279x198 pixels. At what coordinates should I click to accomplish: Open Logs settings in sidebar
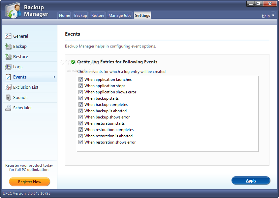[30, 67]
